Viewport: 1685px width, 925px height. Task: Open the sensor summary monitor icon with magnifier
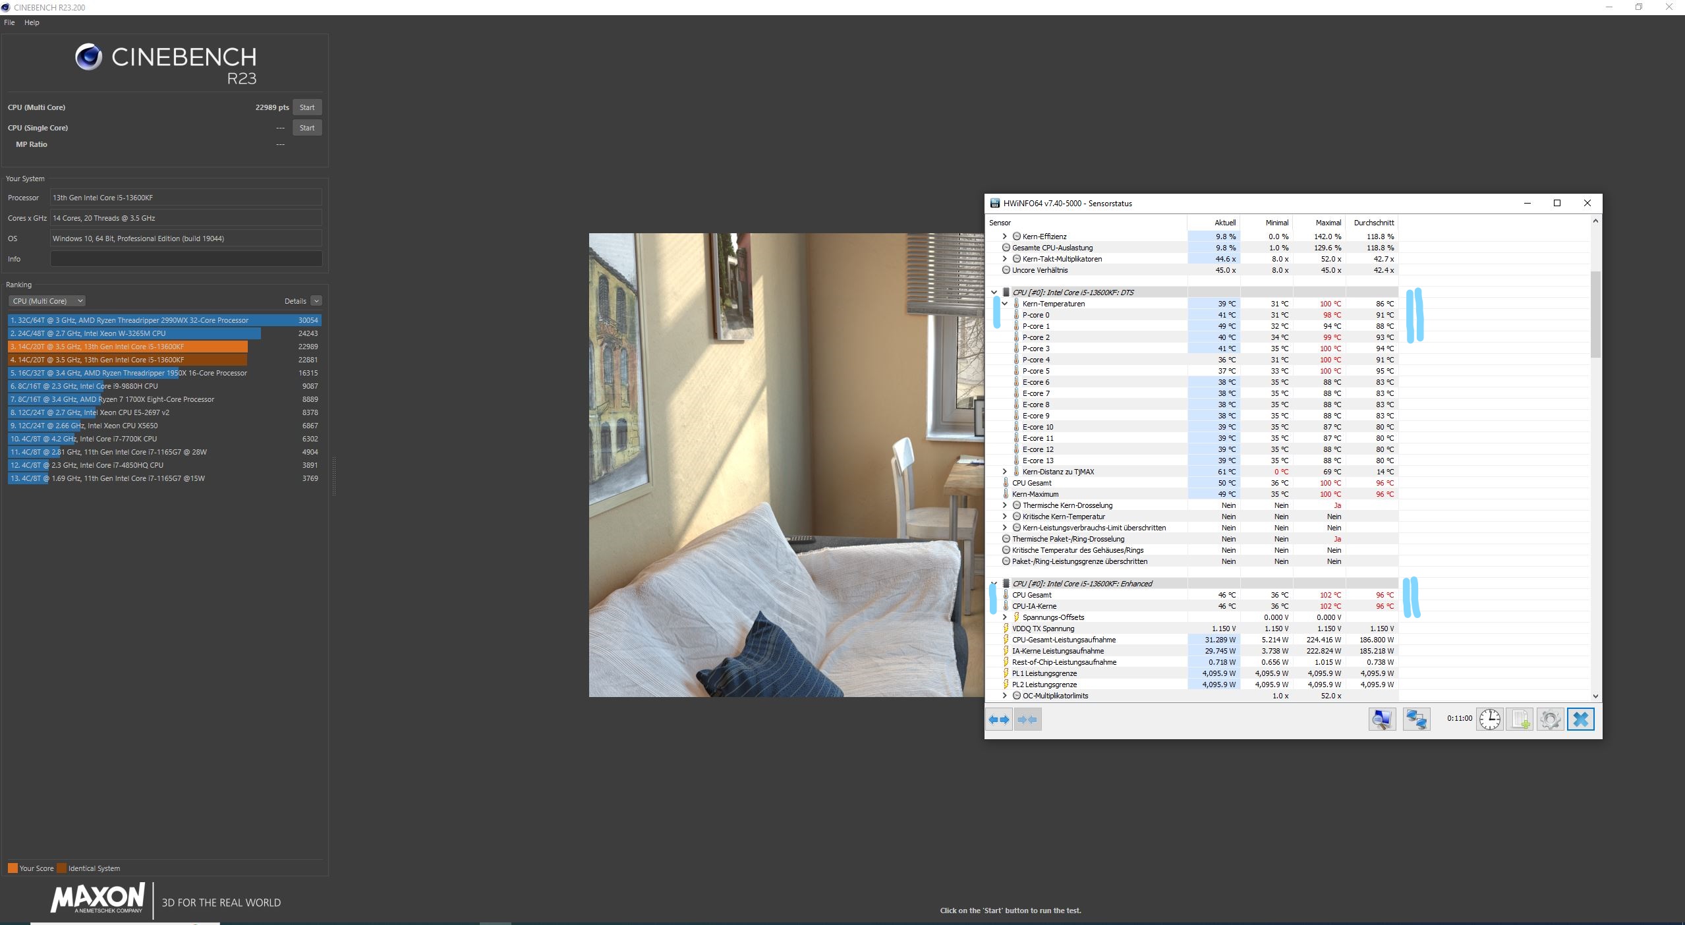click(1381, 719)
